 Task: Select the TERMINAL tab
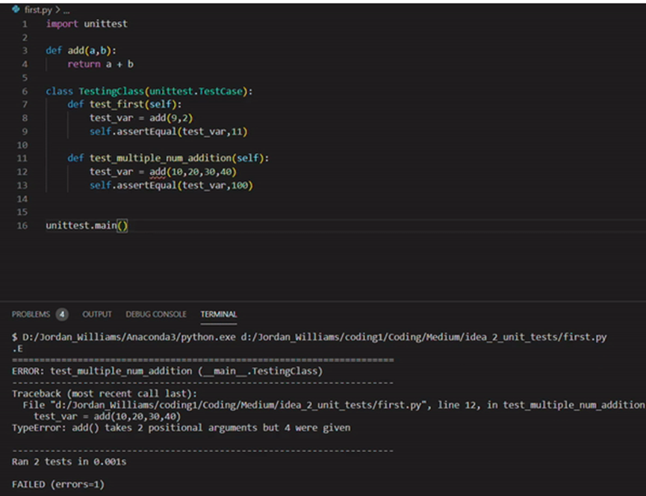click(218, 315)
